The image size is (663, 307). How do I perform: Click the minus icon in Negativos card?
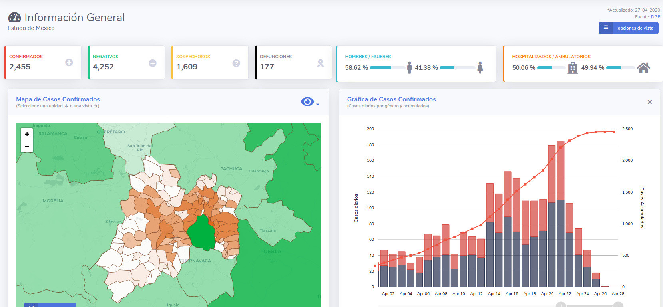click(x=153, y=63)
